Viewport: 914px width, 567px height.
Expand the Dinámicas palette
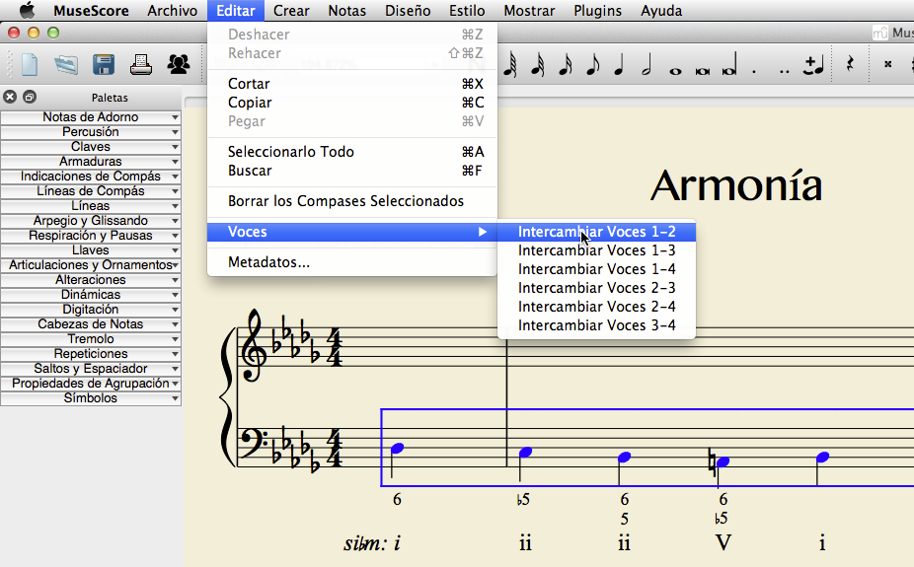[91, 295]
